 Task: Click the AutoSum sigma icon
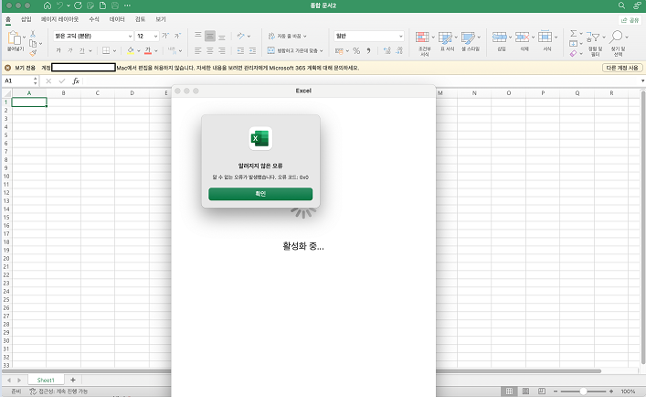tap(573, 34)
